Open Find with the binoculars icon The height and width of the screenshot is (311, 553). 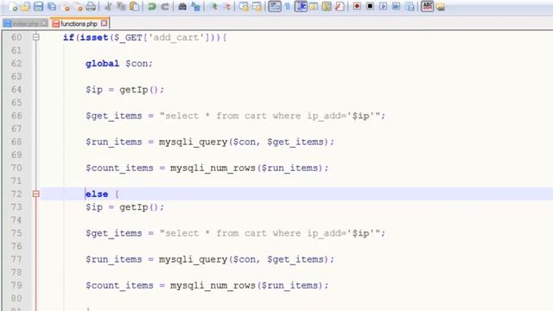click(x=182, y=6)
